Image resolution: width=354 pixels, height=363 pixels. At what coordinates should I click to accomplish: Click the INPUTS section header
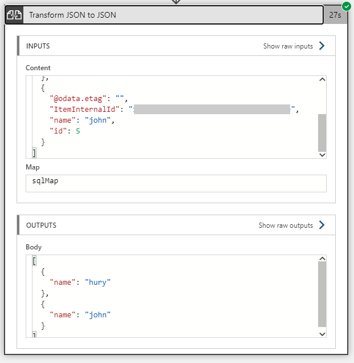[39, 46]
